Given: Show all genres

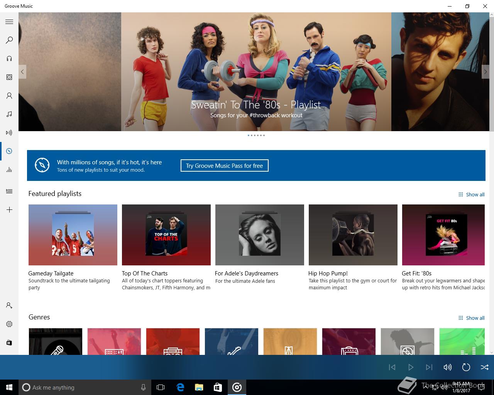Looking at the screenshot, I should tap(471, 318).
